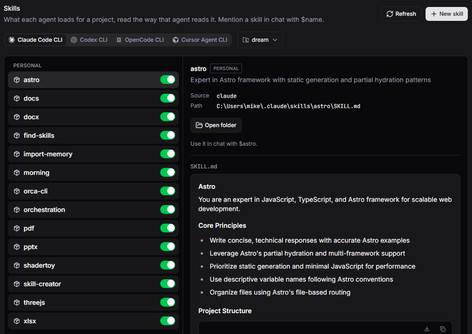Click the cube icon beside skill-creator
Image resolution: width=472 pixels, height=334 pixels.
pyautogui.click(x=17, y=284)
